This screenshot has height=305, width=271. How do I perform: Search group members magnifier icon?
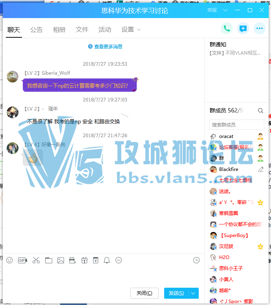260,111
